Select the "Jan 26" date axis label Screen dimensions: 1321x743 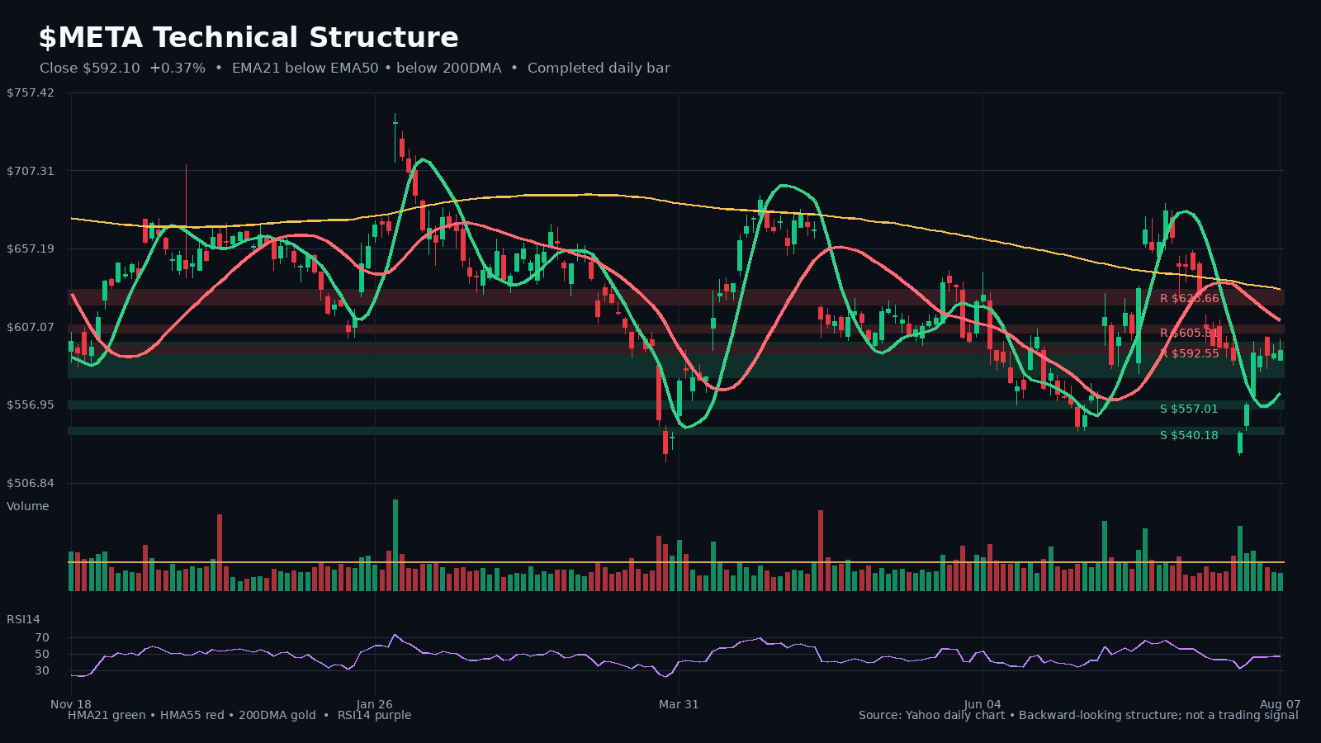pyautogui.click(x=375, y=704)
